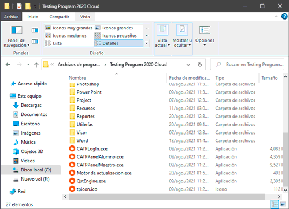The width and height of the screenshot is (289, 209).
Task: Switch to Lista layout
Action: [x=53, y=43]
